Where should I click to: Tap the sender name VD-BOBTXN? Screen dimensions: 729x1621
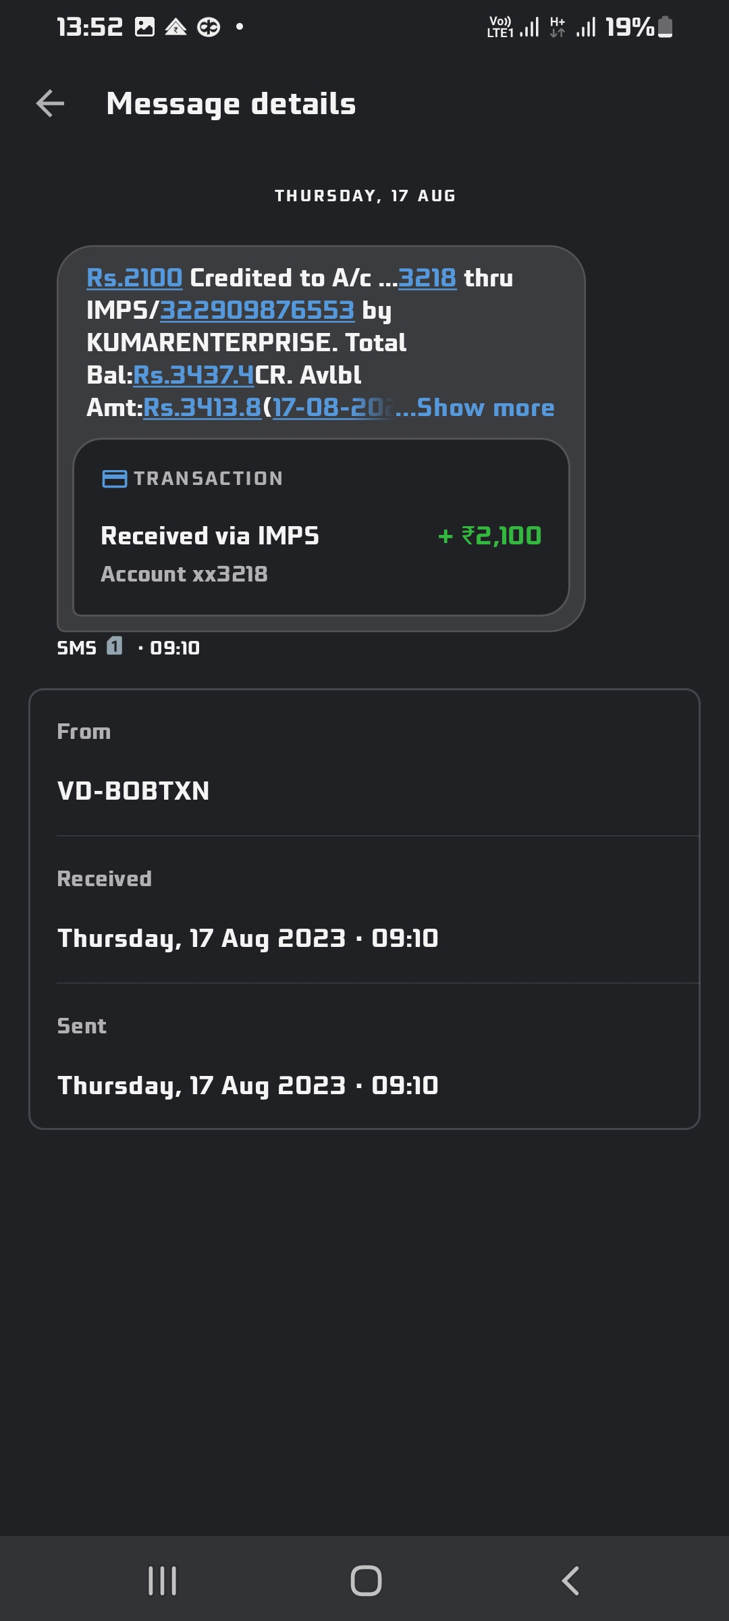coord(134,791)
